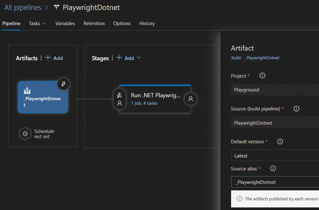This screenshot has height=210, width=319.
Task: Expand the Tasks tab dropdown
Action: (37, 24)
